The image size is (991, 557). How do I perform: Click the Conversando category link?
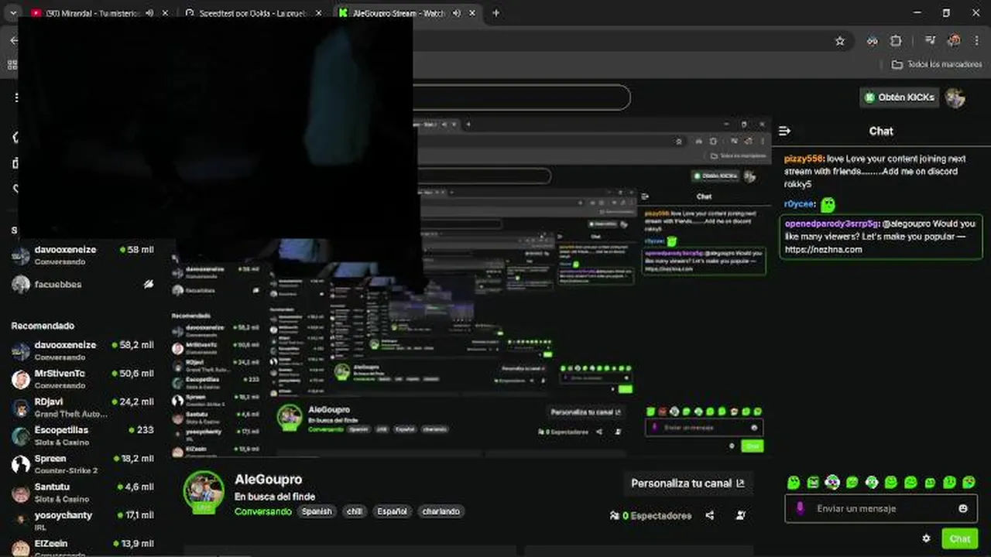[x=263, y=511]
